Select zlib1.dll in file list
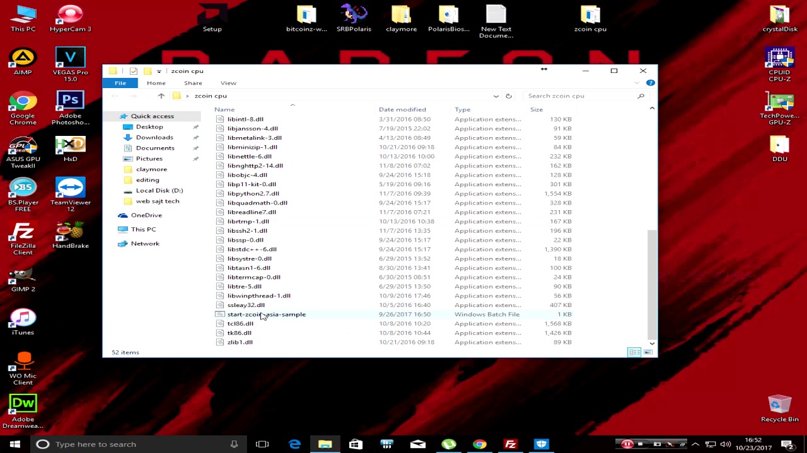807x453 pixels. coord(394,342)
